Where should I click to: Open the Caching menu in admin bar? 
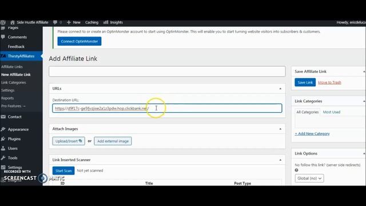tap(91, 22)
